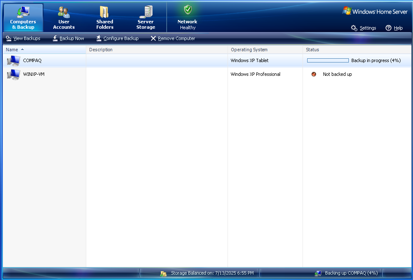This screenshot has width=413, height=280.
Task: Click Remove Computer in the toolbar
Action: (173, 38)
